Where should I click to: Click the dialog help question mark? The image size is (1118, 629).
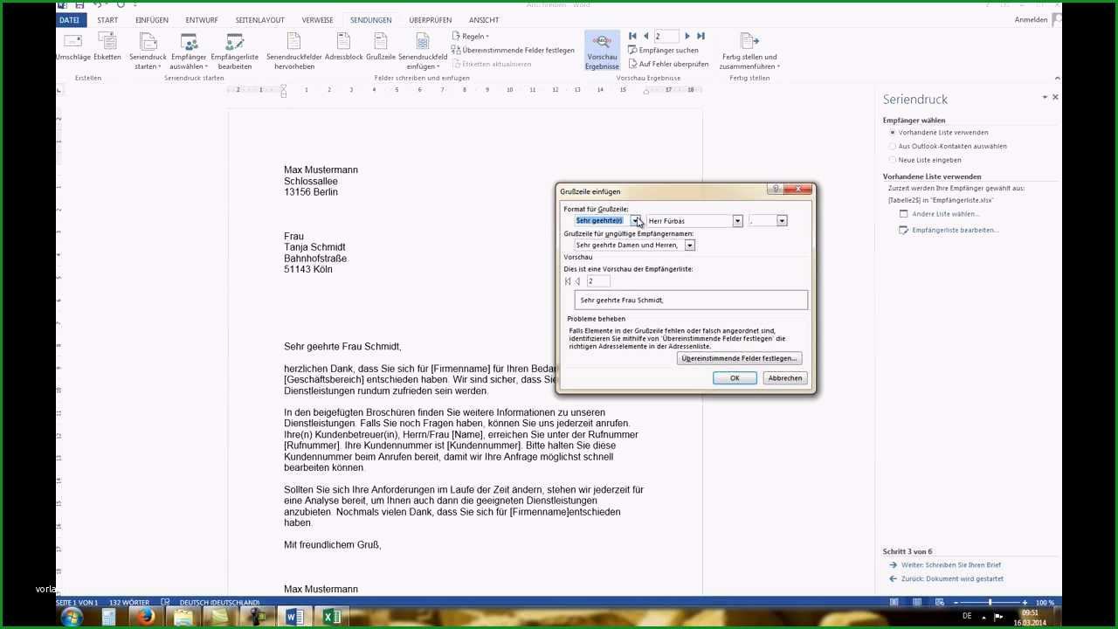[774, 190]
